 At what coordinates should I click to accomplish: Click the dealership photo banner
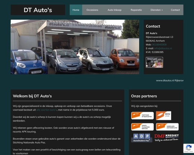(75, 47)
